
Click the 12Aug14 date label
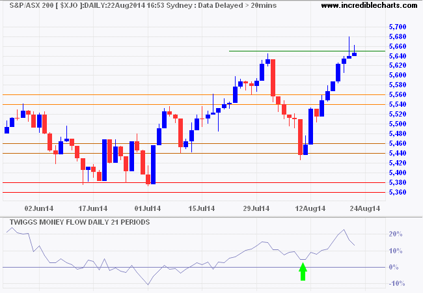click(x=310, y=208)
